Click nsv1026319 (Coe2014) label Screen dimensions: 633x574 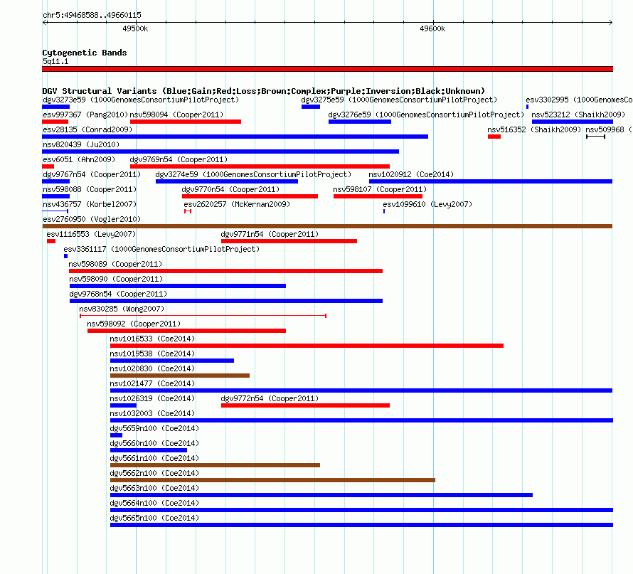(152, 398)
